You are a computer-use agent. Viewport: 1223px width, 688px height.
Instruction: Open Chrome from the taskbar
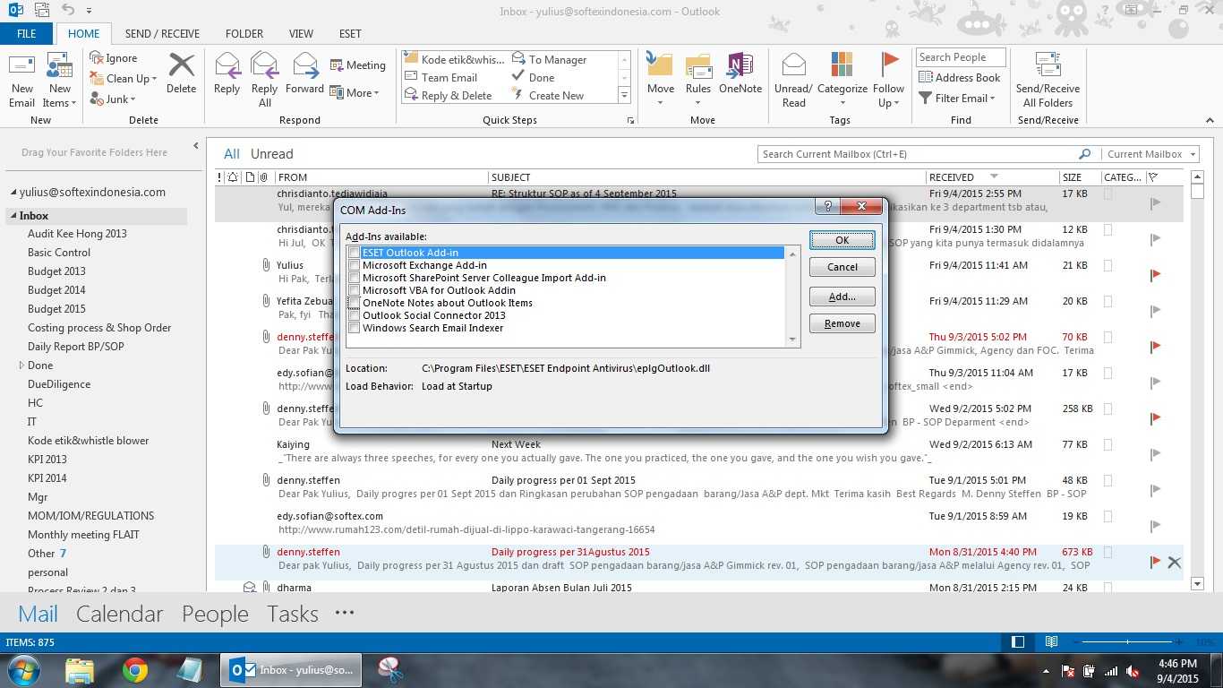pyautogui.click(x=135, y=669)
